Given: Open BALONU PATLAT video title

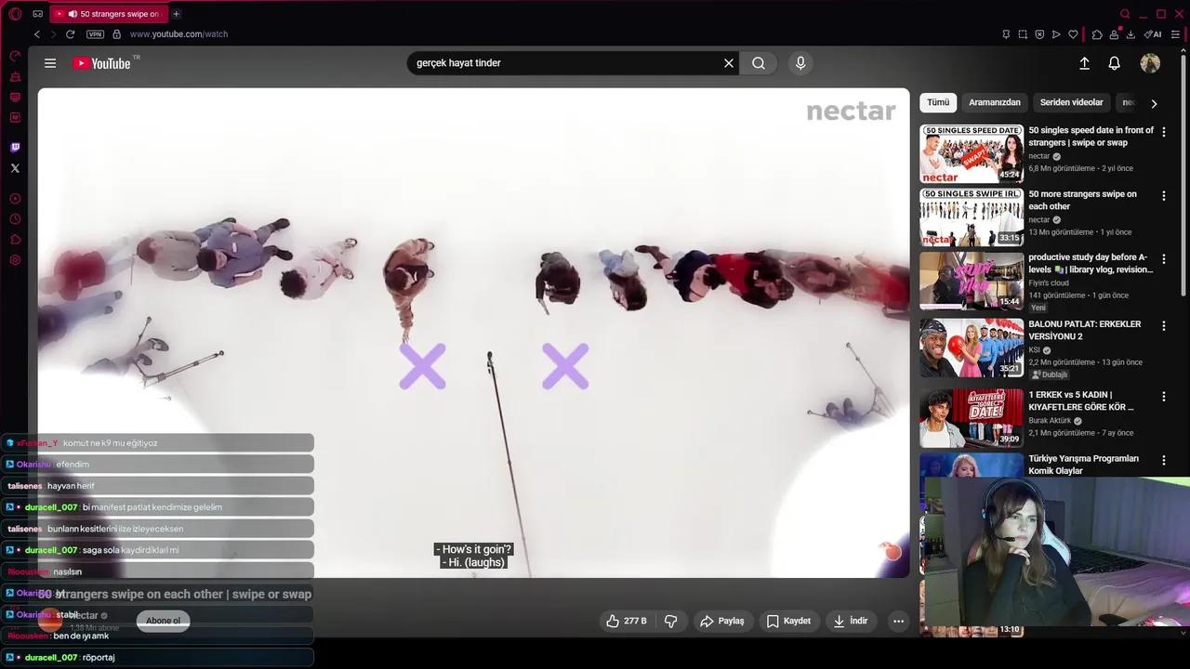Looking at the screenshot, I should (x=1084, y=330).
